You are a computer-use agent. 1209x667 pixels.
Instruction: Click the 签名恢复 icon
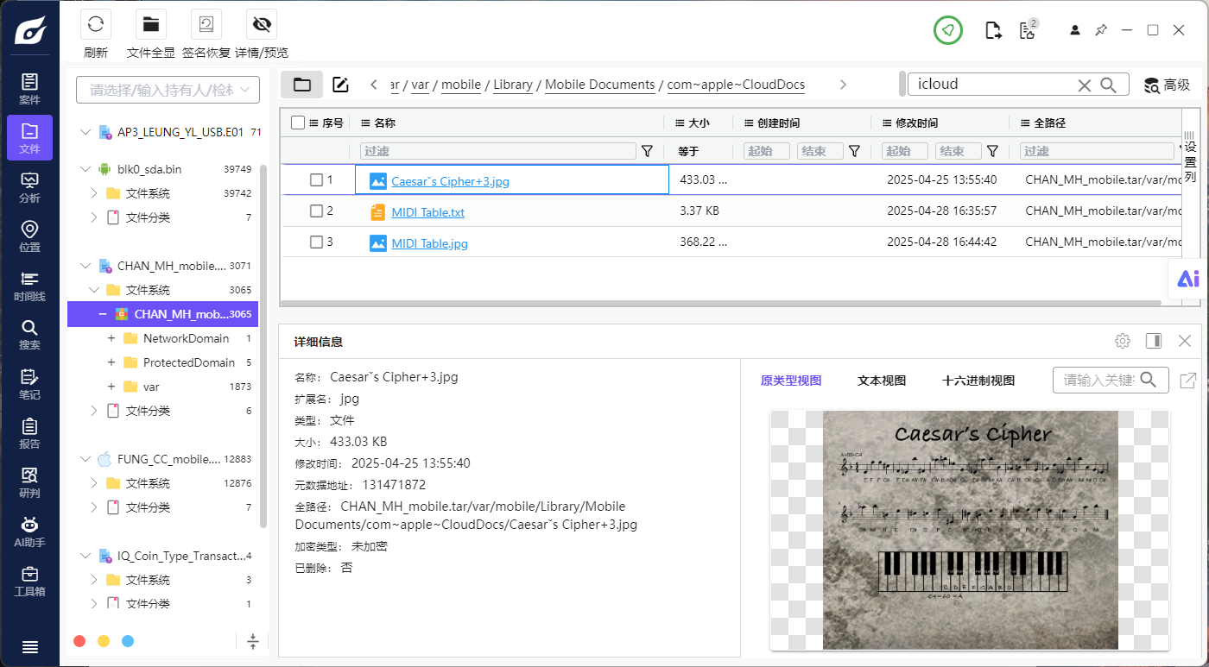[x=206, y=24]
